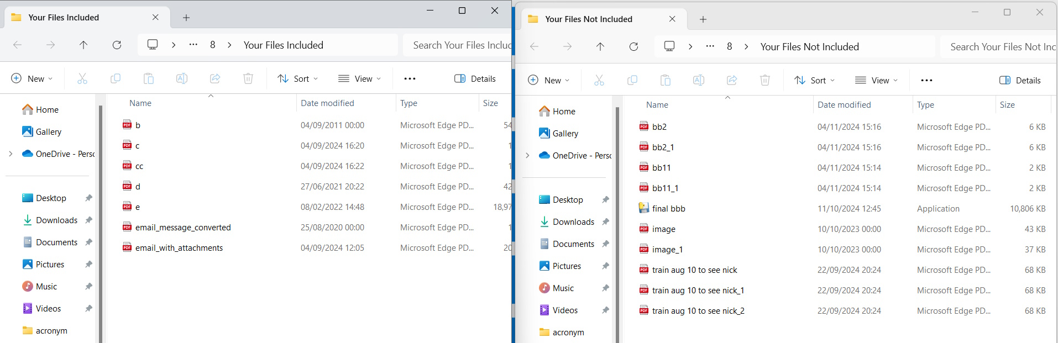
Task: Expand the OneDrive tree in the left window
Action: (x=11, y=154)
